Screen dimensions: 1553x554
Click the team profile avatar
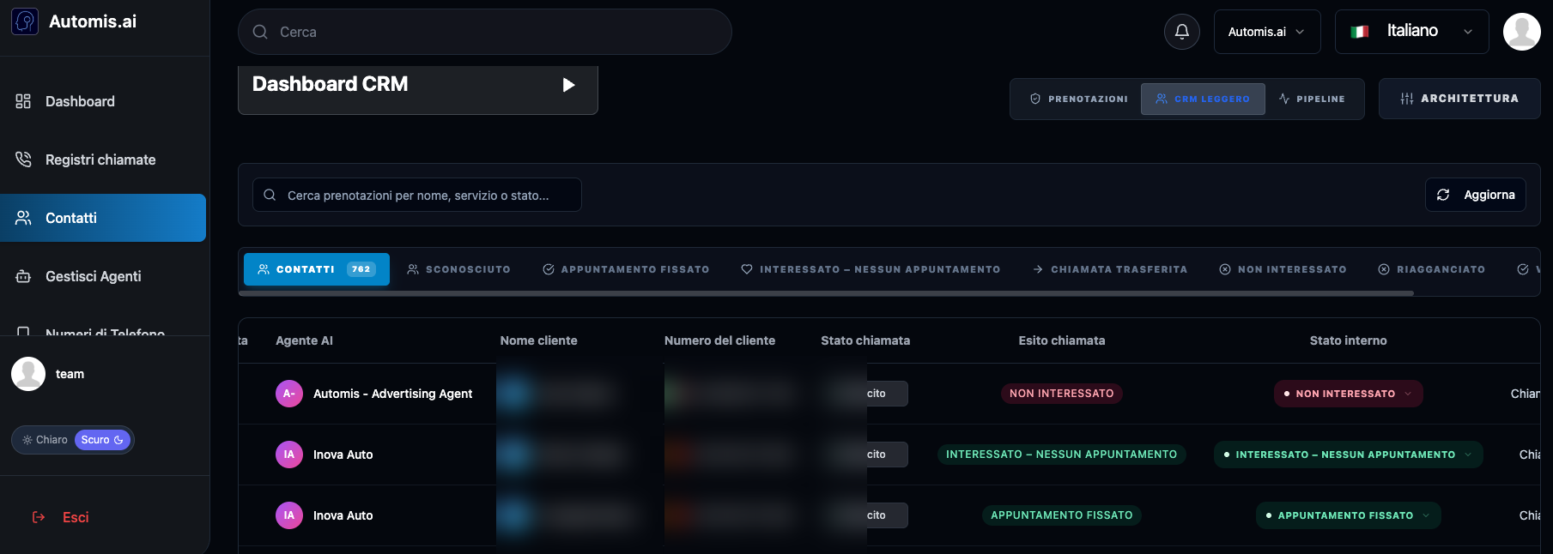point(28,374)
